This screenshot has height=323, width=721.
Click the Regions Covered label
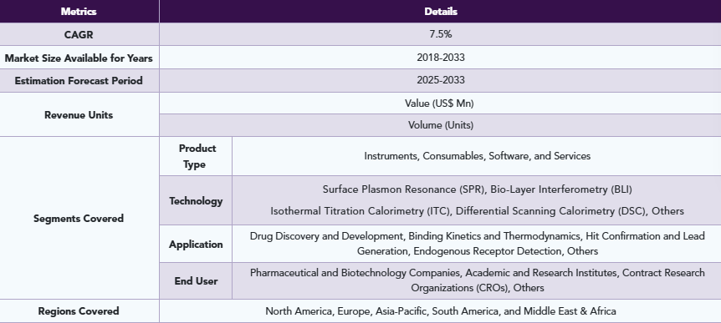[x=79, y=311]
